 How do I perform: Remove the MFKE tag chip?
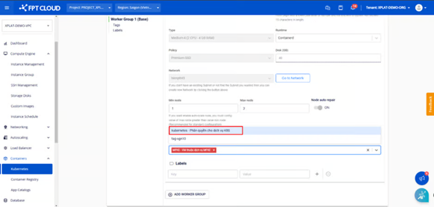point(214,150)
